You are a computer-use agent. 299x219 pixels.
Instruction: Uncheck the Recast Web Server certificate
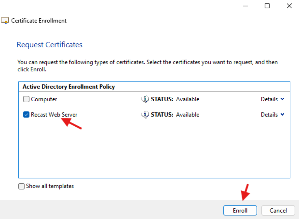[x=26, y=114]
